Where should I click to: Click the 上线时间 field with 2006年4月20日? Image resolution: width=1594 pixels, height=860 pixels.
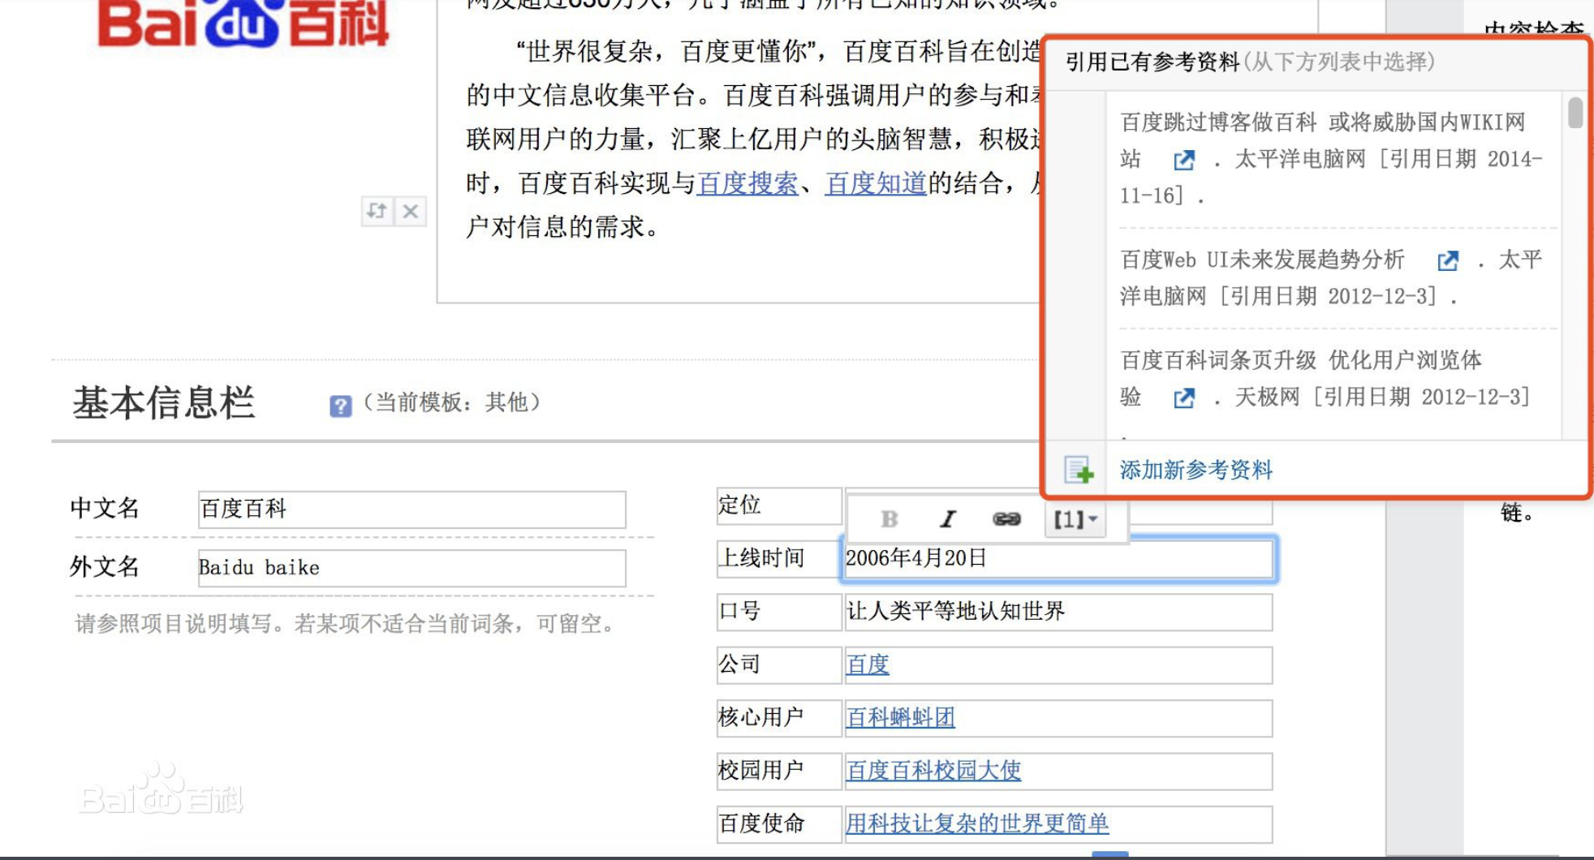(x=1058, y=559)
